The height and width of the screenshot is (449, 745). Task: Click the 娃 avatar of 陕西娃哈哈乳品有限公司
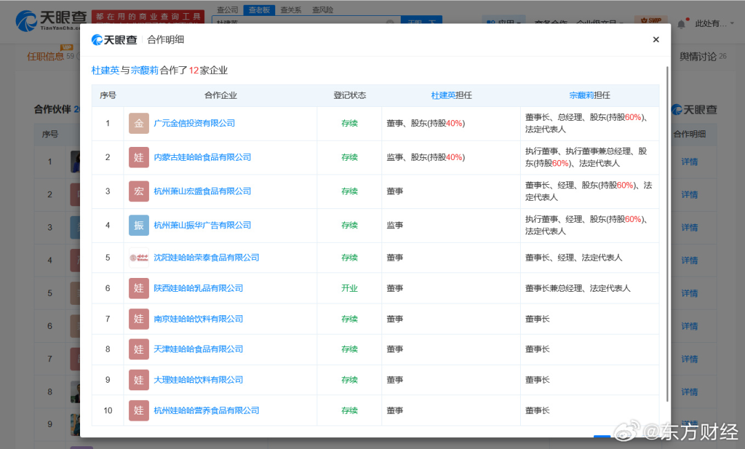coord(139,288)
